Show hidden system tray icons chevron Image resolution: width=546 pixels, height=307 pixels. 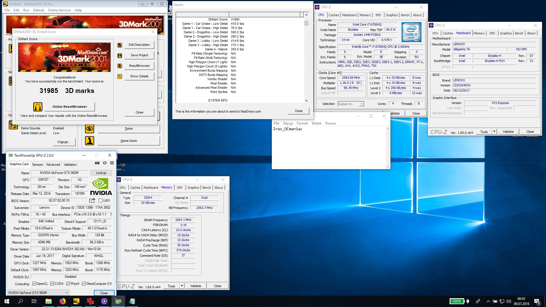tap(488, 301)
